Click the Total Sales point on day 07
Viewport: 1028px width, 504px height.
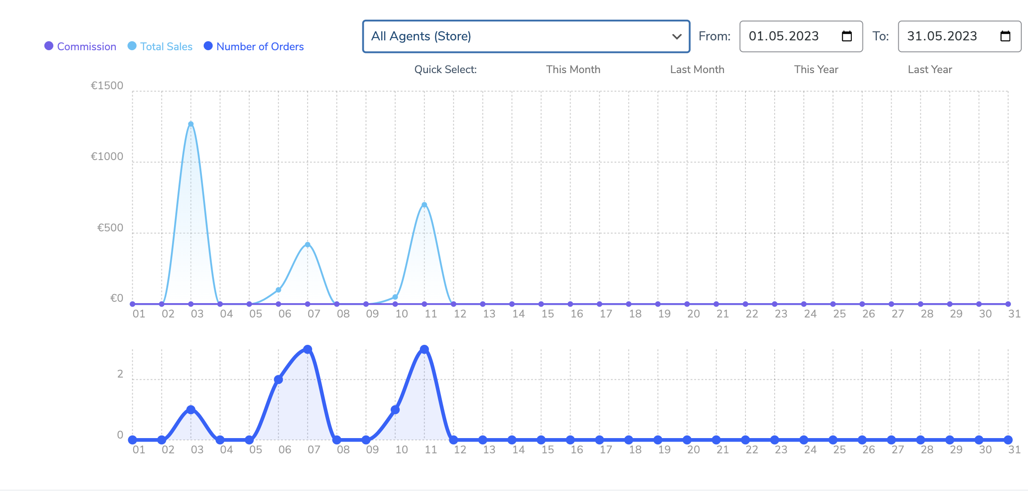[x=308, y=245]
